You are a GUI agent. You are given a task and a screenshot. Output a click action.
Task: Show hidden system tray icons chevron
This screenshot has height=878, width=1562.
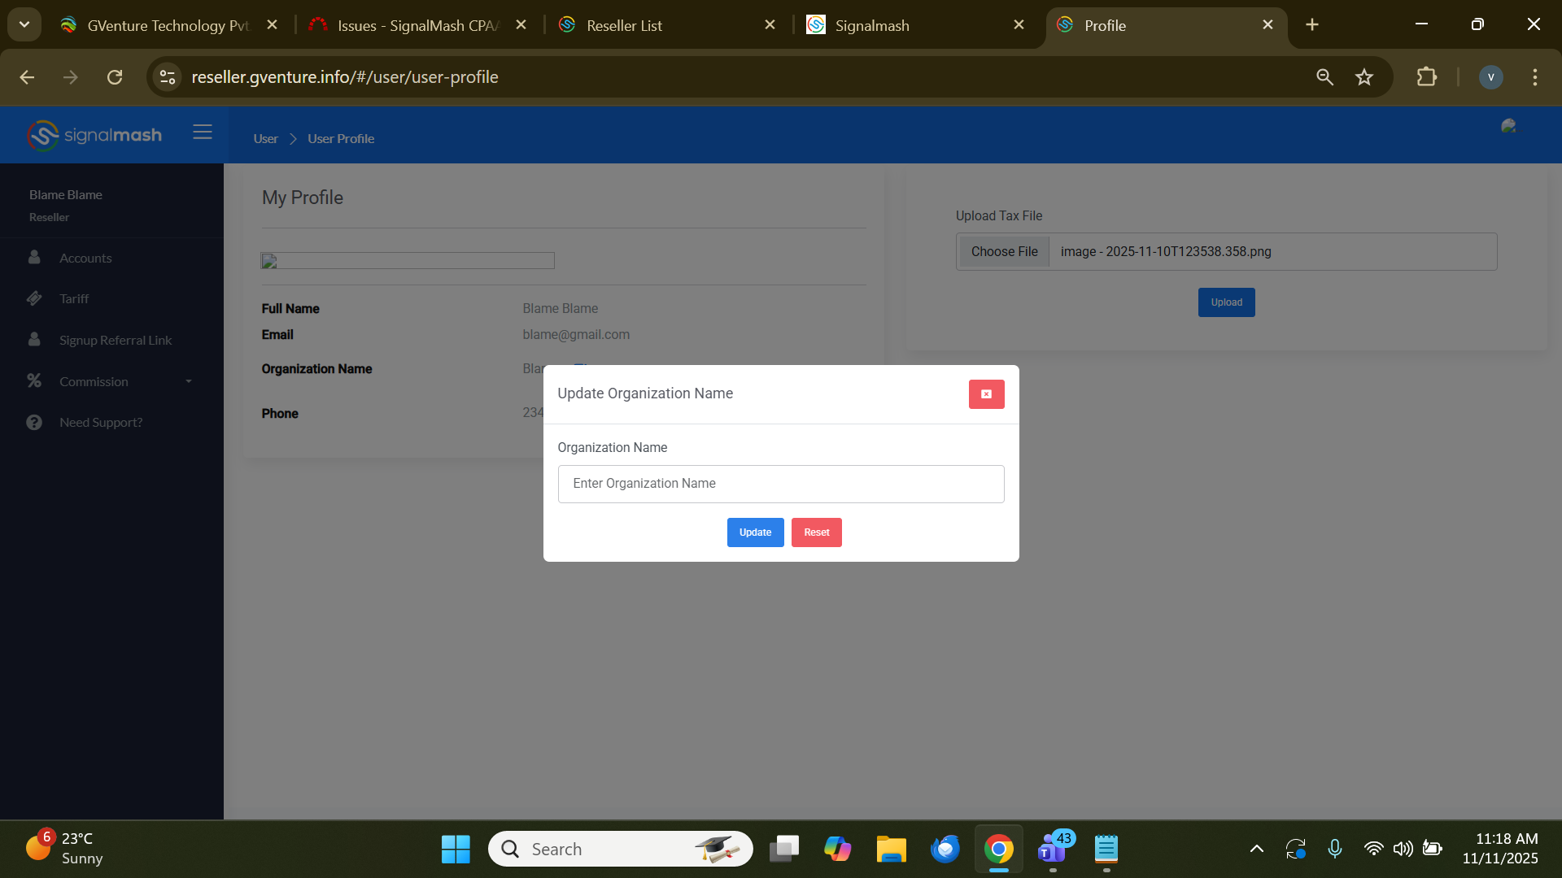(1256, 849)
